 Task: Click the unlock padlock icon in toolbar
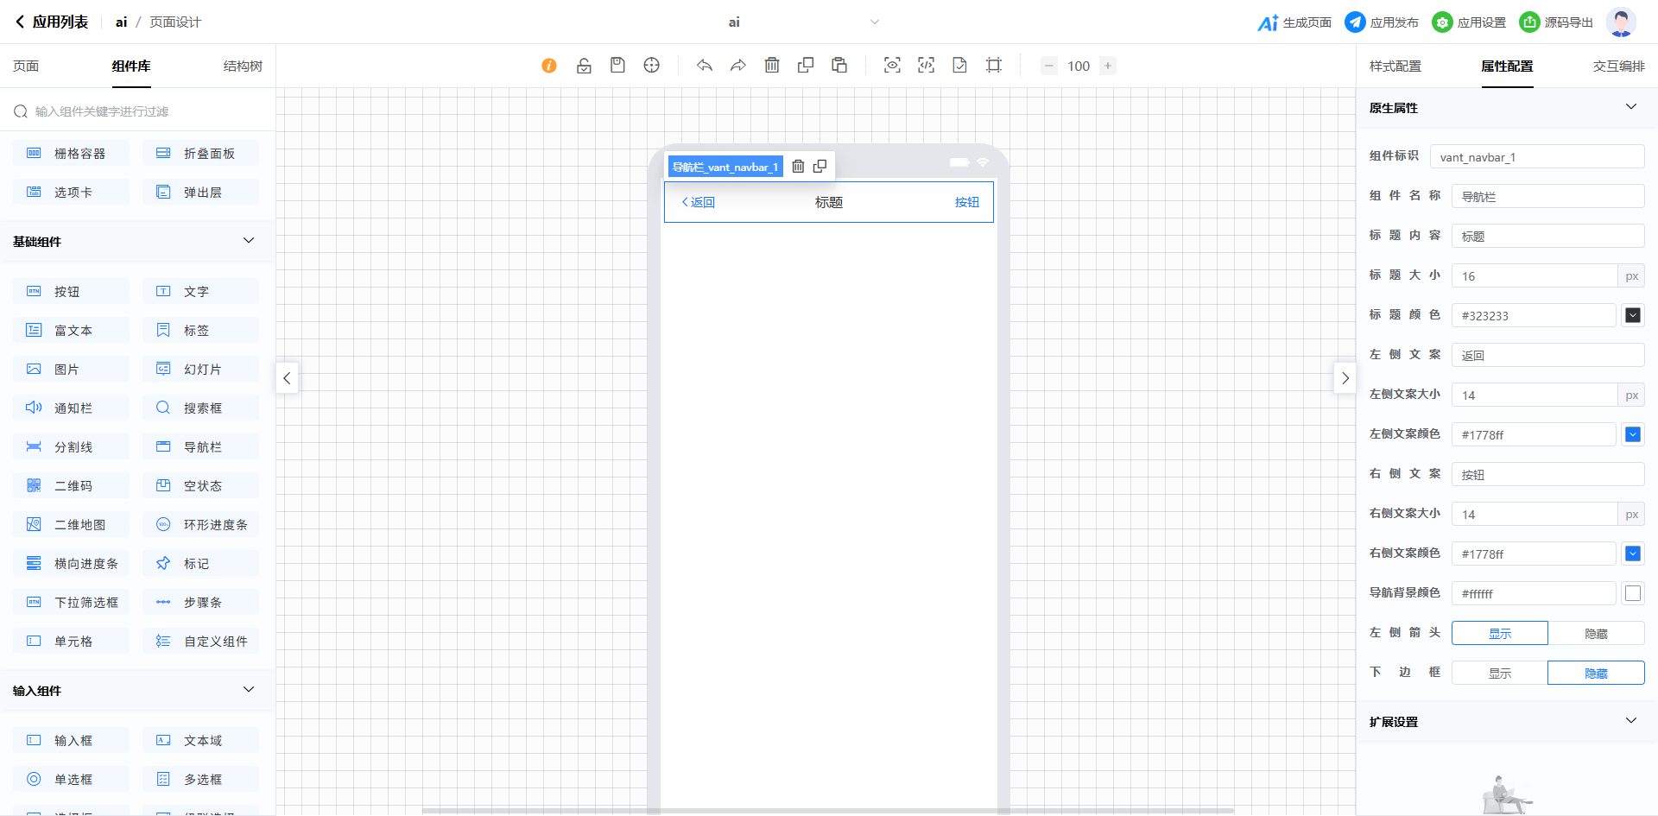tap(584, 66)
